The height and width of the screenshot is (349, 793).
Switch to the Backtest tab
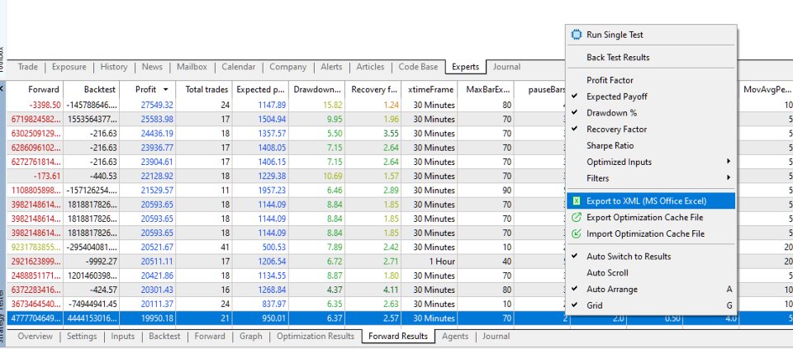point(164,337)
